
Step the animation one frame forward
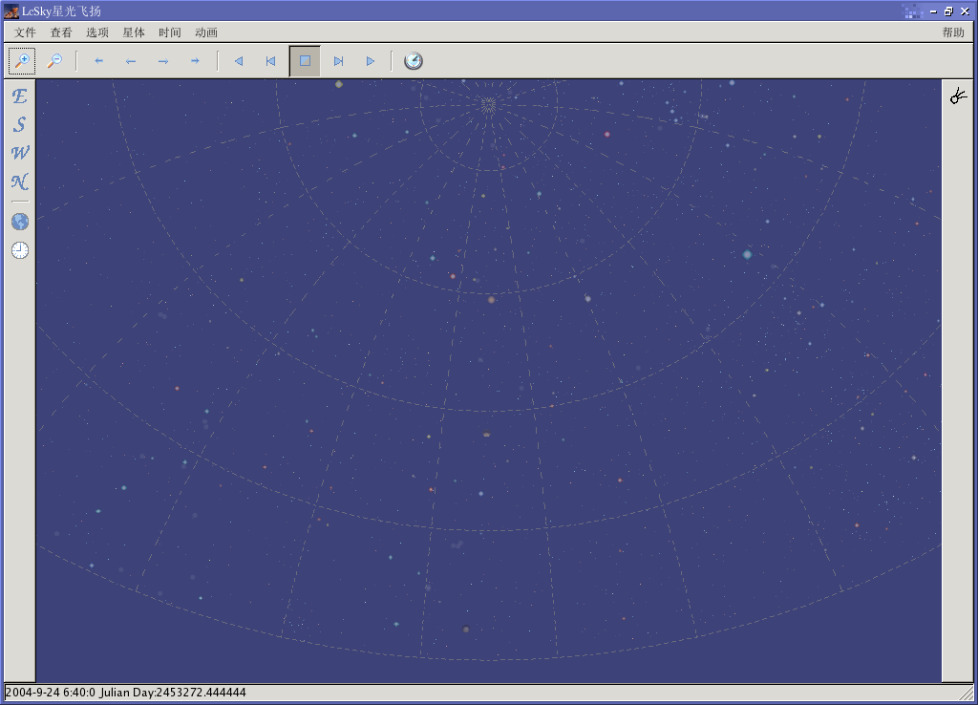pyautogui.click(x=338, y=60)
